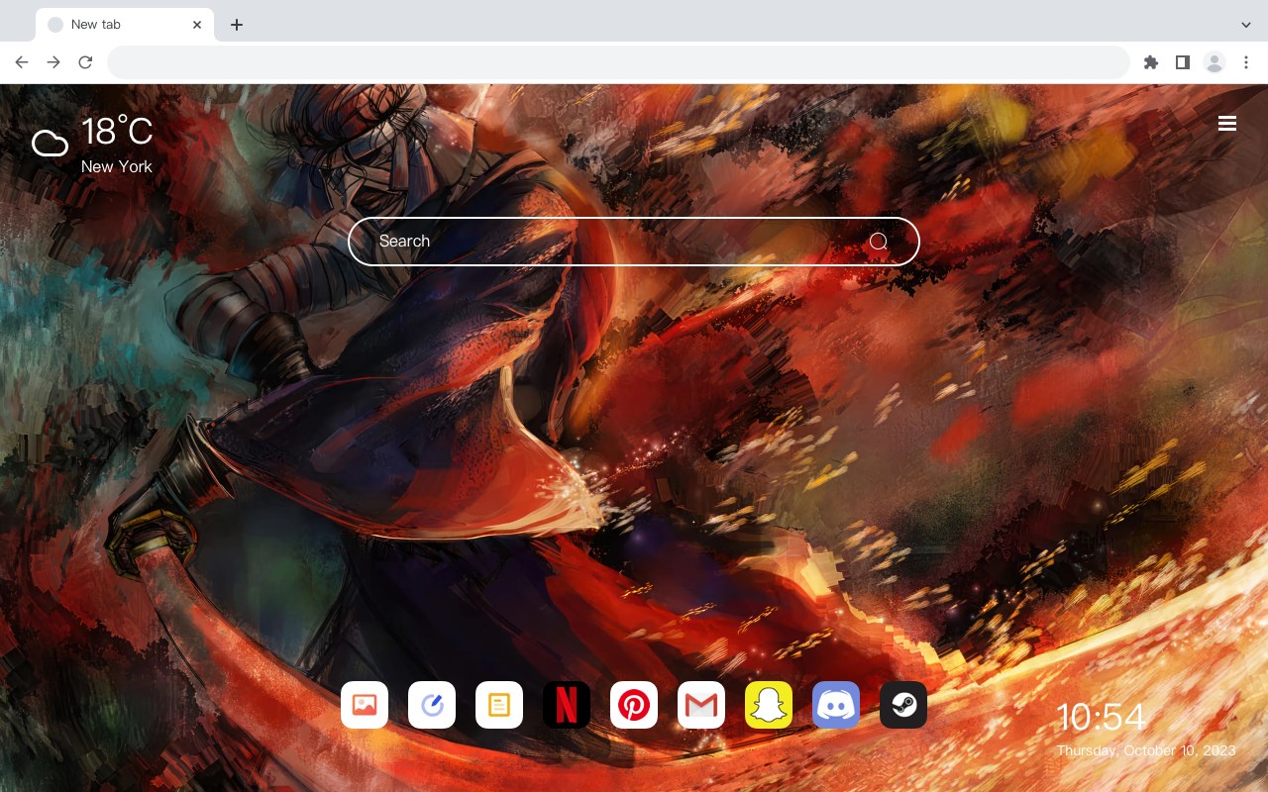The width and height of the screenshot is (1268, 792).
Task: Click the cloud weather icon
Action: [x=50, y=144]
